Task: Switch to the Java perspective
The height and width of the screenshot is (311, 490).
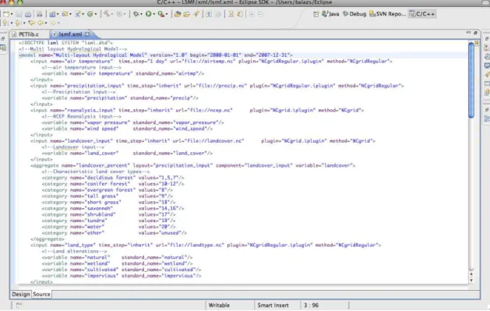Action: pos(330,14)
